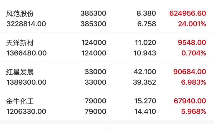Tap profit percentage 6.983%
The width and height of the screenshot is (214, 131).
[x=193, y=82]
